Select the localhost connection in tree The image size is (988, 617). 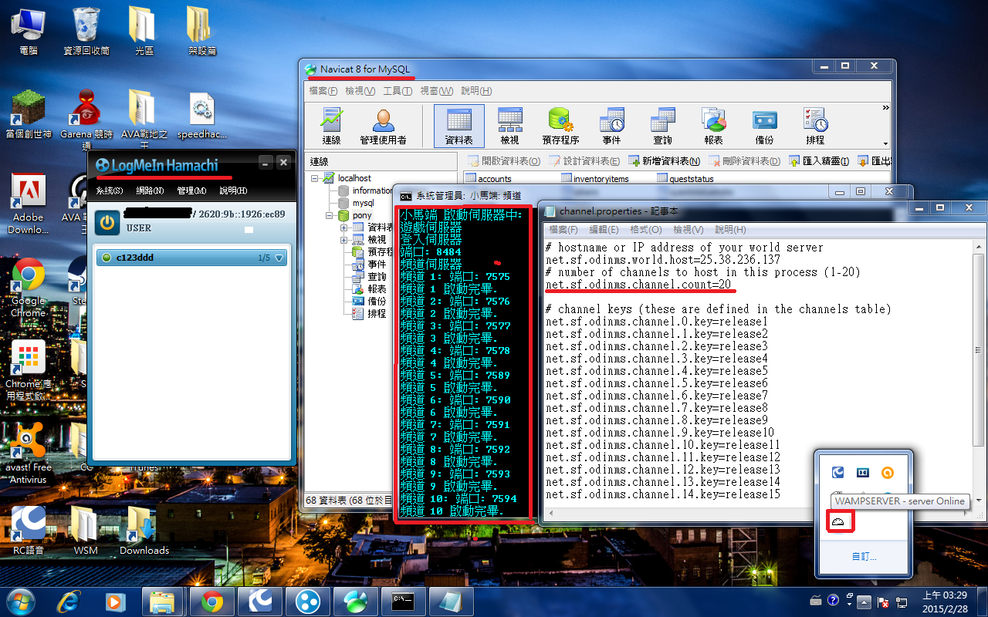pos(354,178)
